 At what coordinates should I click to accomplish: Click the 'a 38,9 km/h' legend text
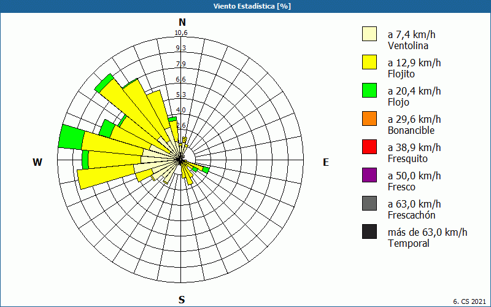coord(414,147)
